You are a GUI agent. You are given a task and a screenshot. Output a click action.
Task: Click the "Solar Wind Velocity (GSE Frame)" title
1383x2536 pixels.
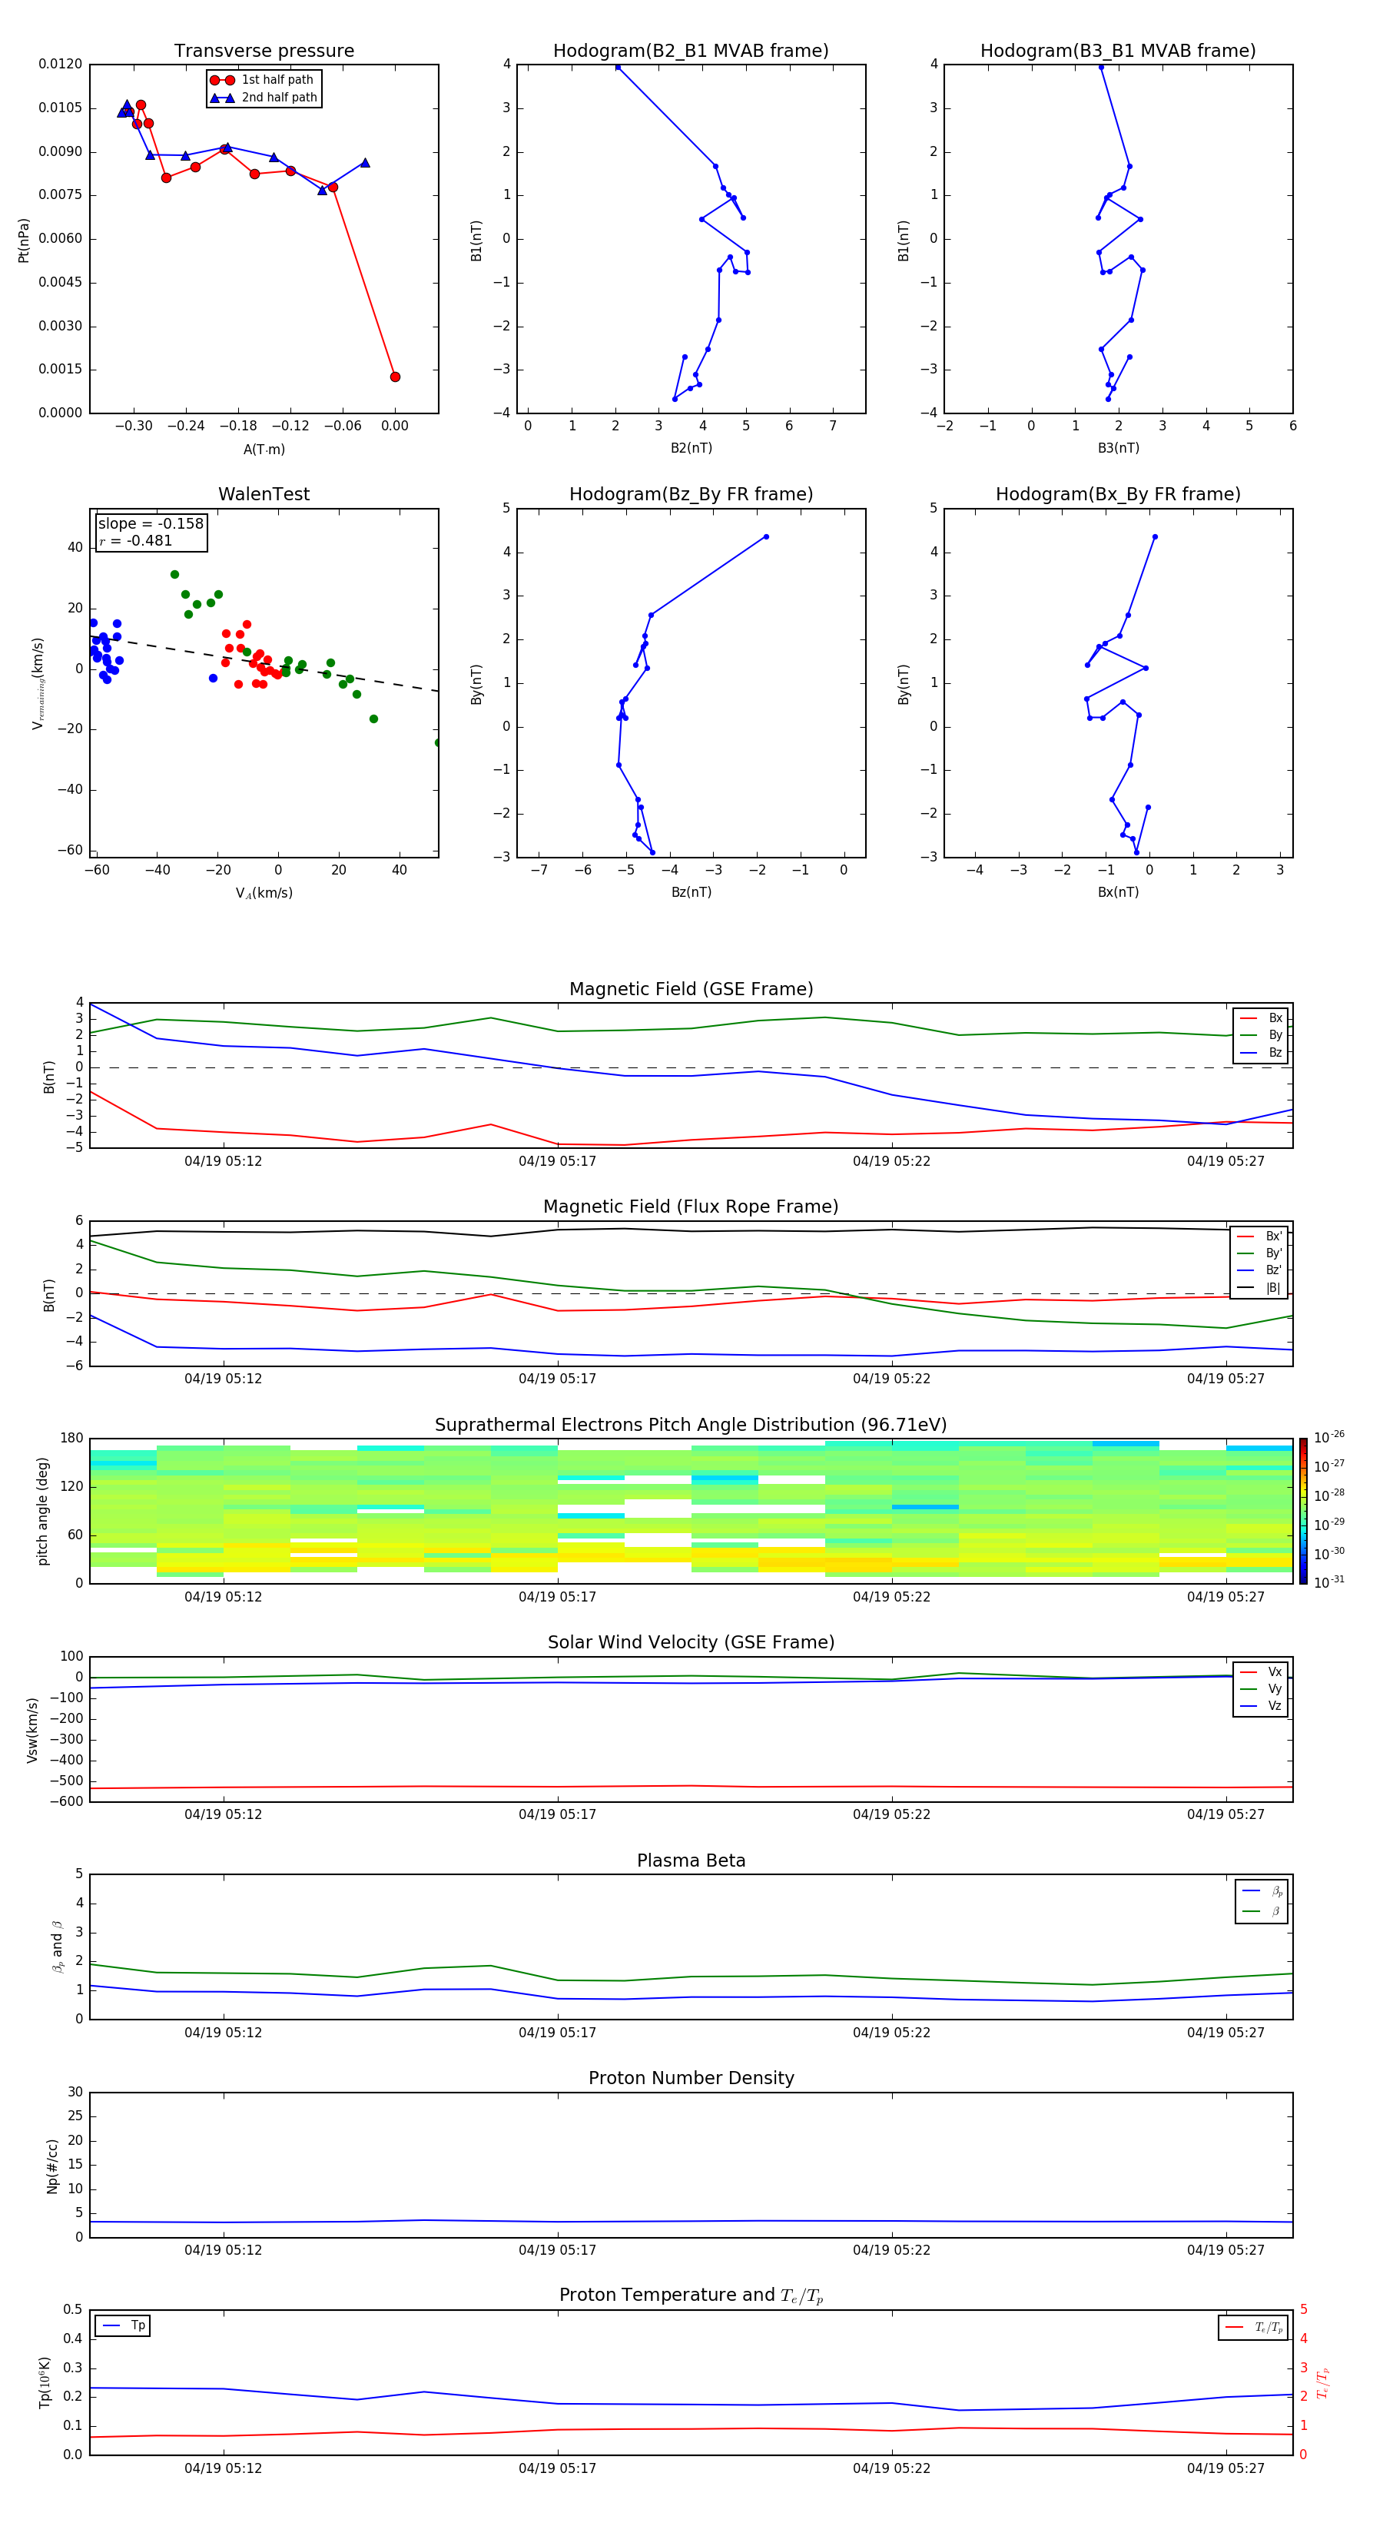point(691,1643)
